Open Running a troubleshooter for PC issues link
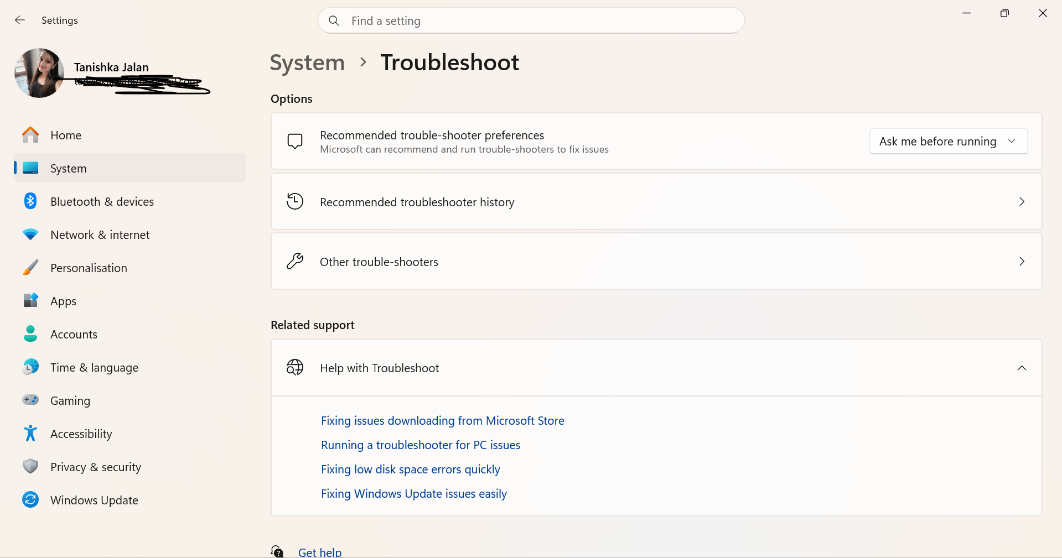Screen dimensions: 1062x558 pos(421,445)
